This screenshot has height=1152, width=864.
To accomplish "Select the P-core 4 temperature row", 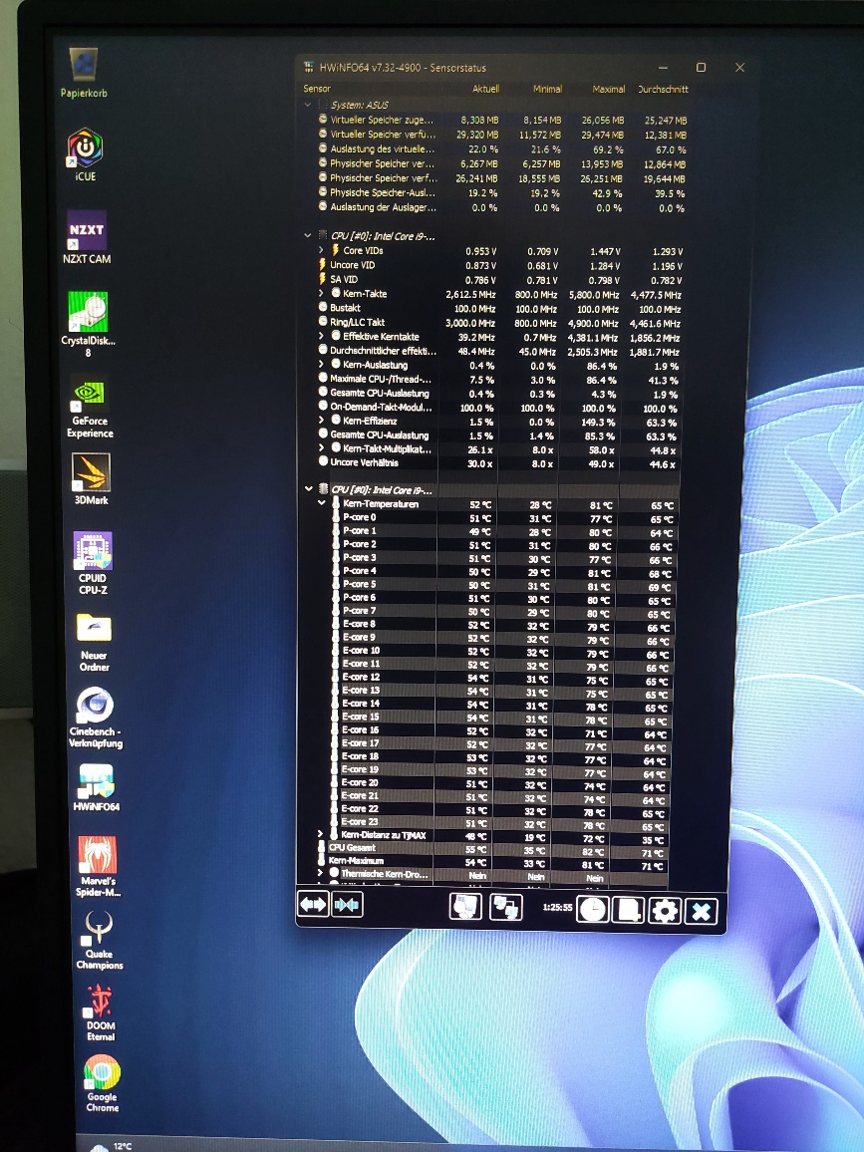I will tap(504, 572).
